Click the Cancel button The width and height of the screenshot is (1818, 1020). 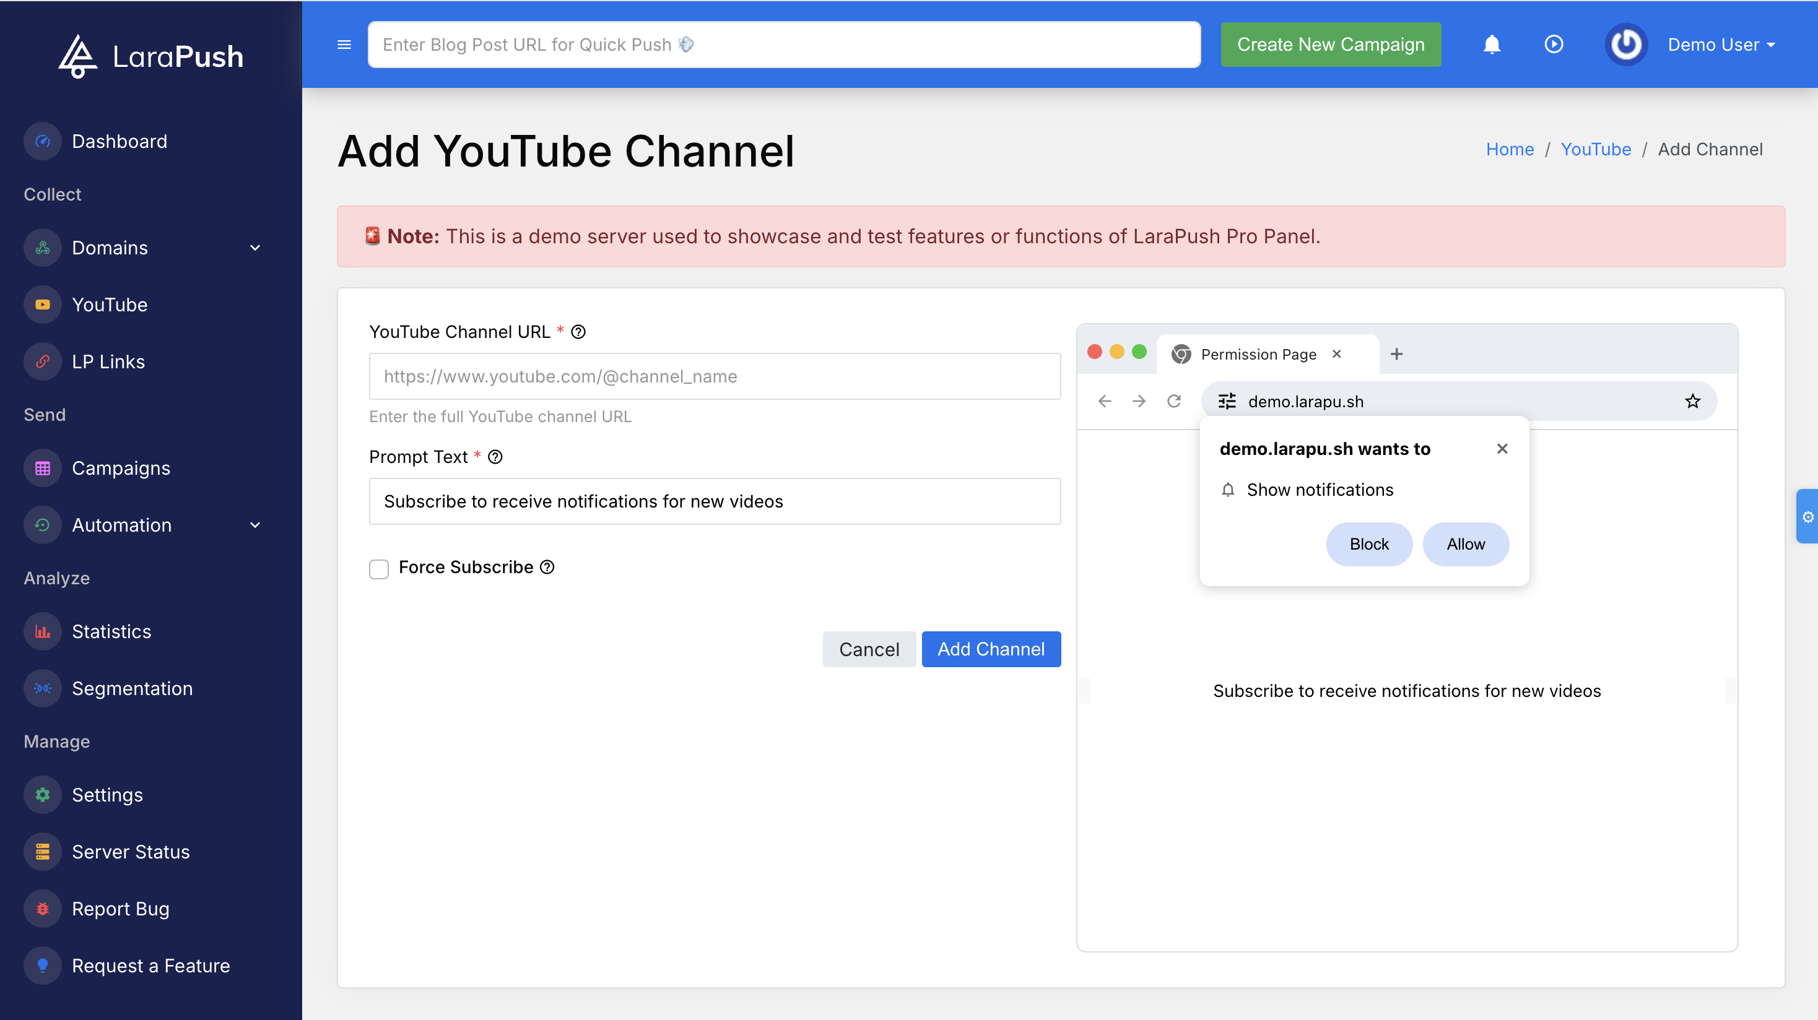point(869,649)
